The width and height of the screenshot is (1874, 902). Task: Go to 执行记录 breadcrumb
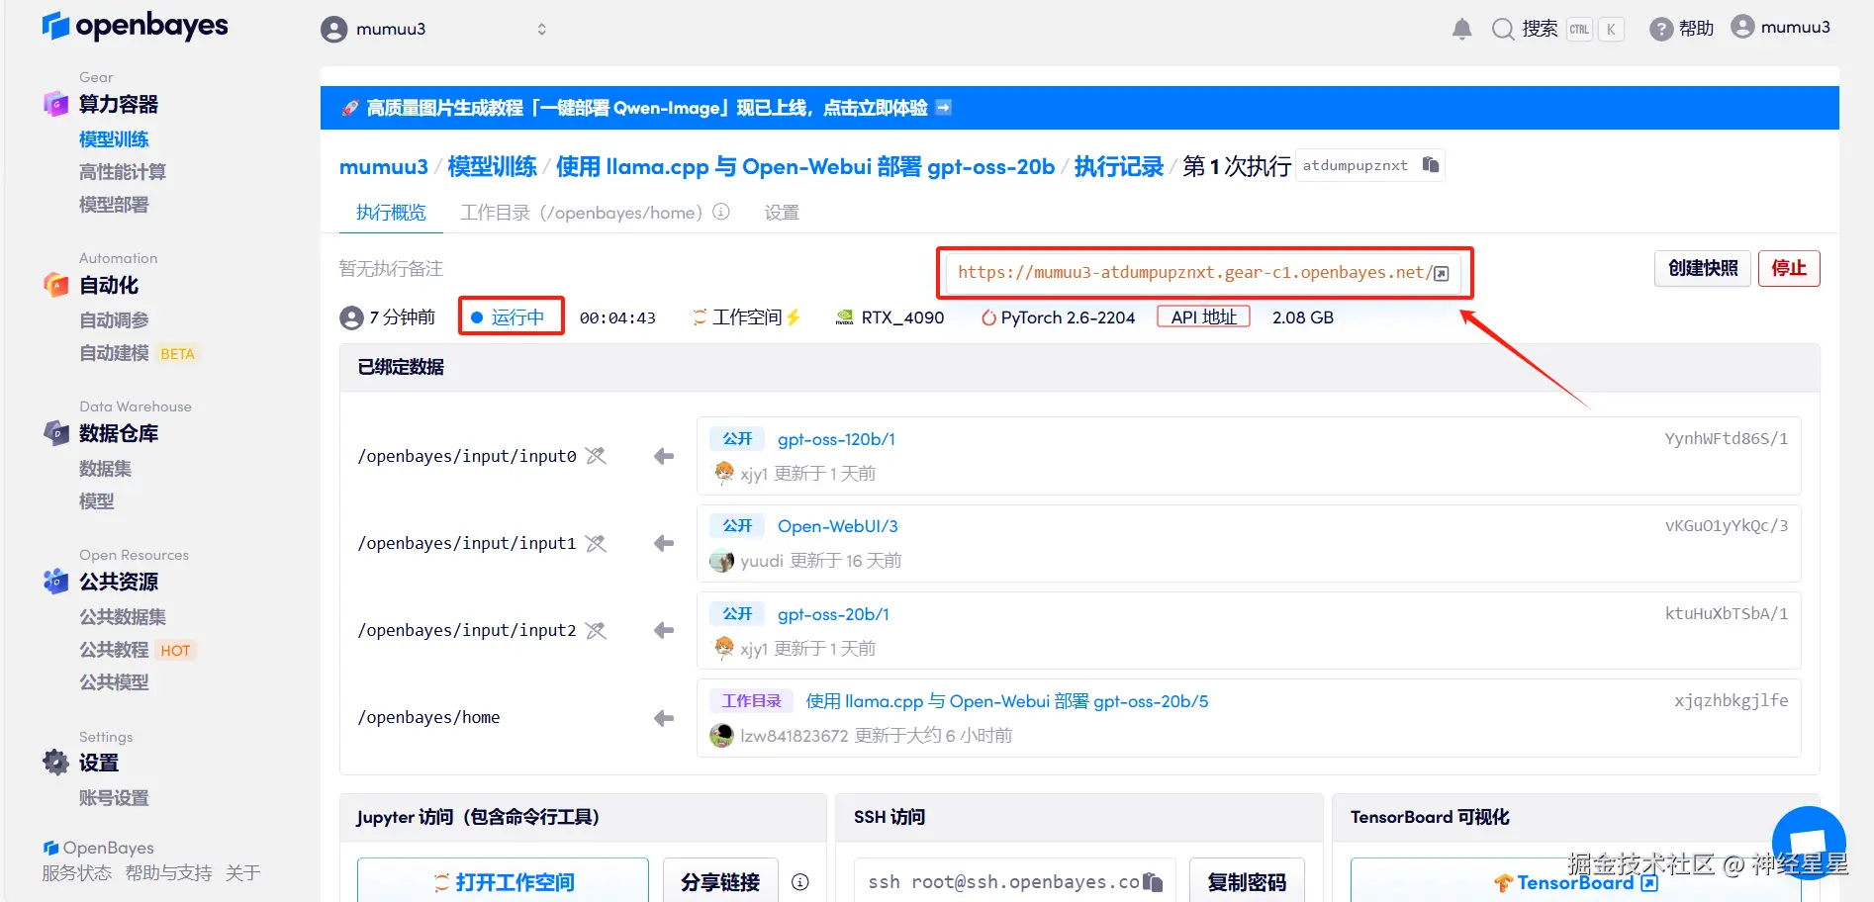1119,166
